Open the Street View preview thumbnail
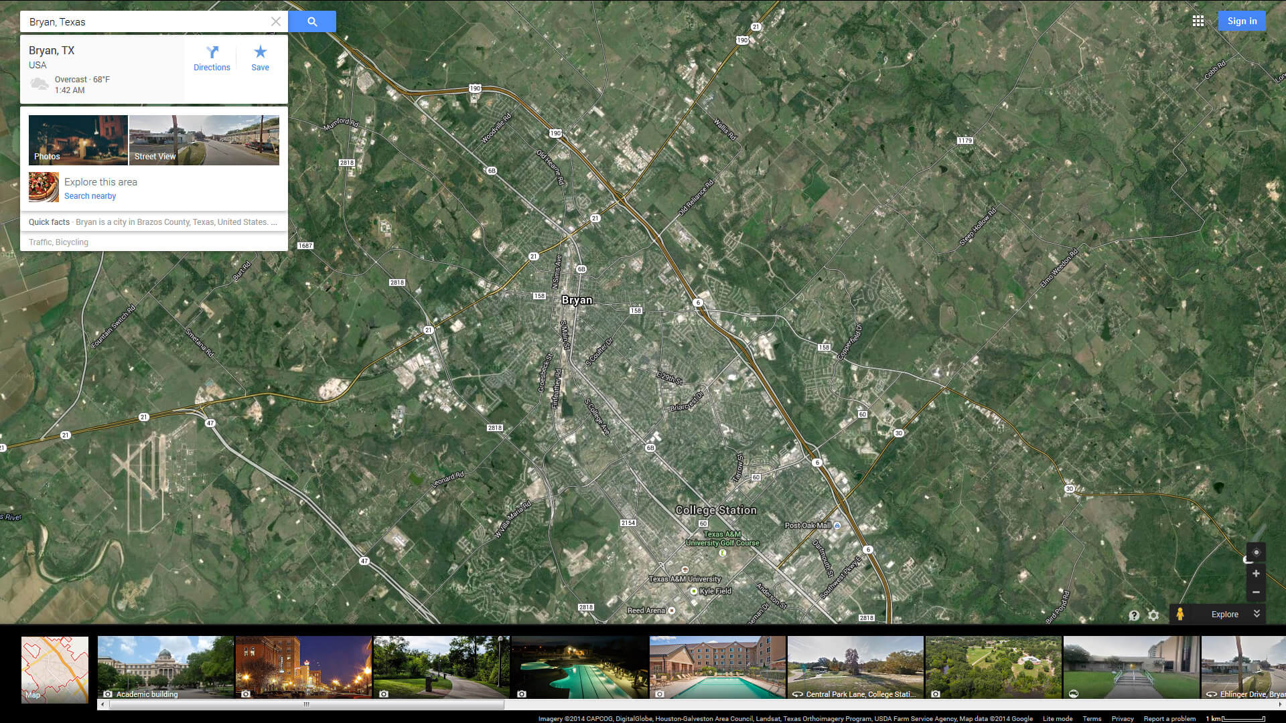Screen dimensions: 1286x723 (x=204, y=140)
